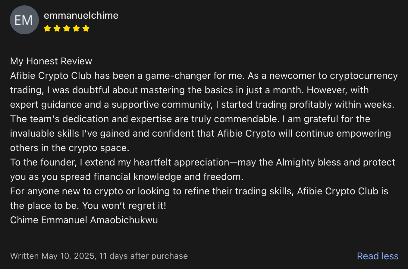Click the line starting 'Afibie Crypto Club has been'
The width and height of the screenshot is (408, 269).
204,76
